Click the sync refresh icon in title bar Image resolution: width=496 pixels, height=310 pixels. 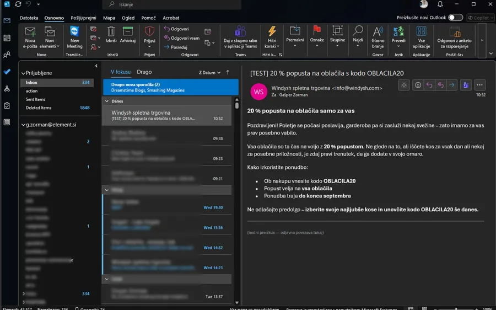pyautogui.click(x=18, y=4)
